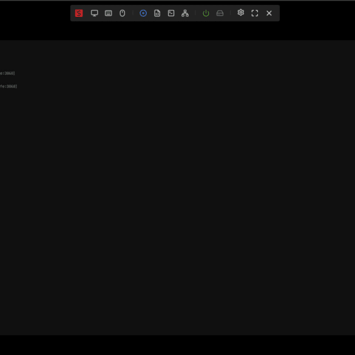Image resolution: width=355 pixels, height=355 pixels.
Task: Click the hard drive activity icon
Action: (x=220, y=13)
